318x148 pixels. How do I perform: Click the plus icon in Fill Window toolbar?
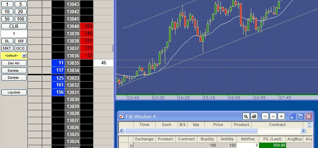click(x=281, y=117)
